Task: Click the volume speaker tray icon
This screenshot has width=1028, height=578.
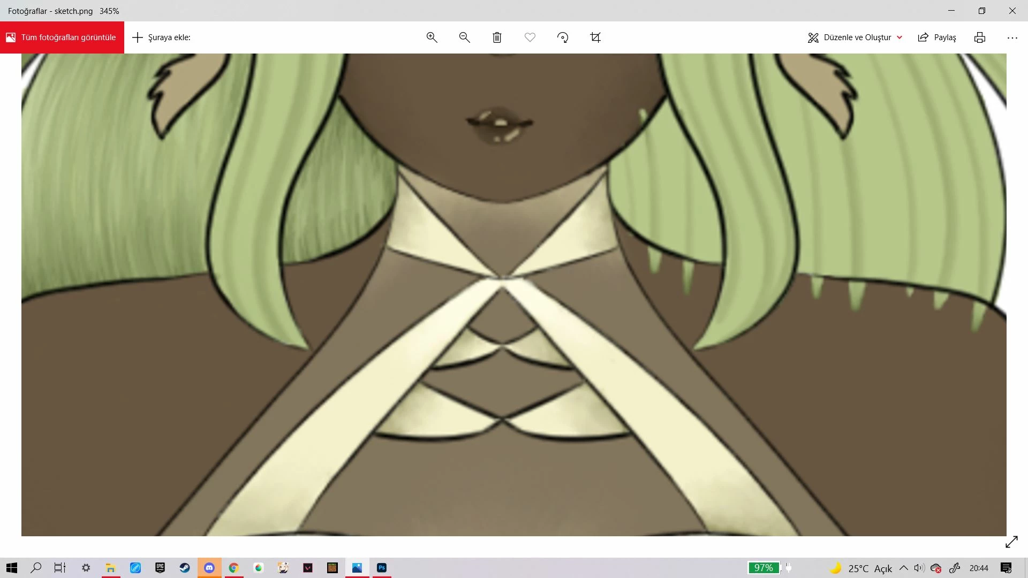Action: (919, 568)
